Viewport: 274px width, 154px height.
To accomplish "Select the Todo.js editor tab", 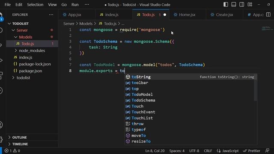I will pyautogui.click(x=151, y=15).
